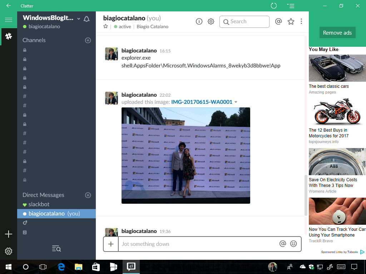Click the avatar on the 22:02 message
Viewport: 366px width, 274px height.
coord(112,98)
